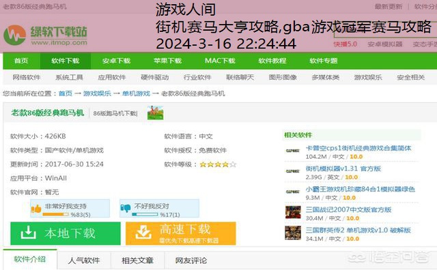Click the 三国战记2007 game thumbnail
The image size is (437, 270).
(293, 212)
